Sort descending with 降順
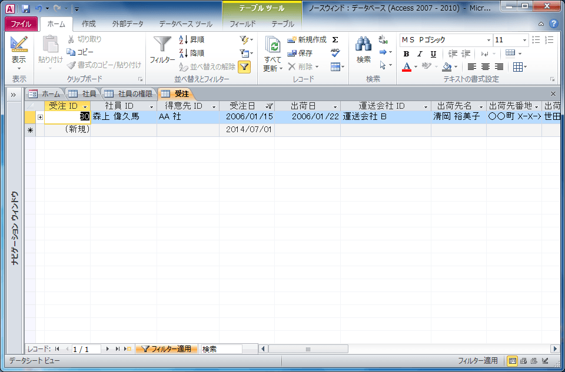This screenshot has height=372, width=565. [x=192, y=53]
